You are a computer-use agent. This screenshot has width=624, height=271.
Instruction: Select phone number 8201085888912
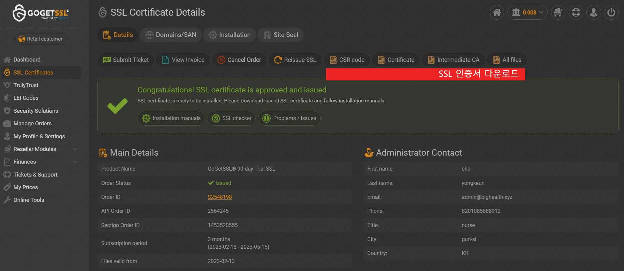coord(481,211)
